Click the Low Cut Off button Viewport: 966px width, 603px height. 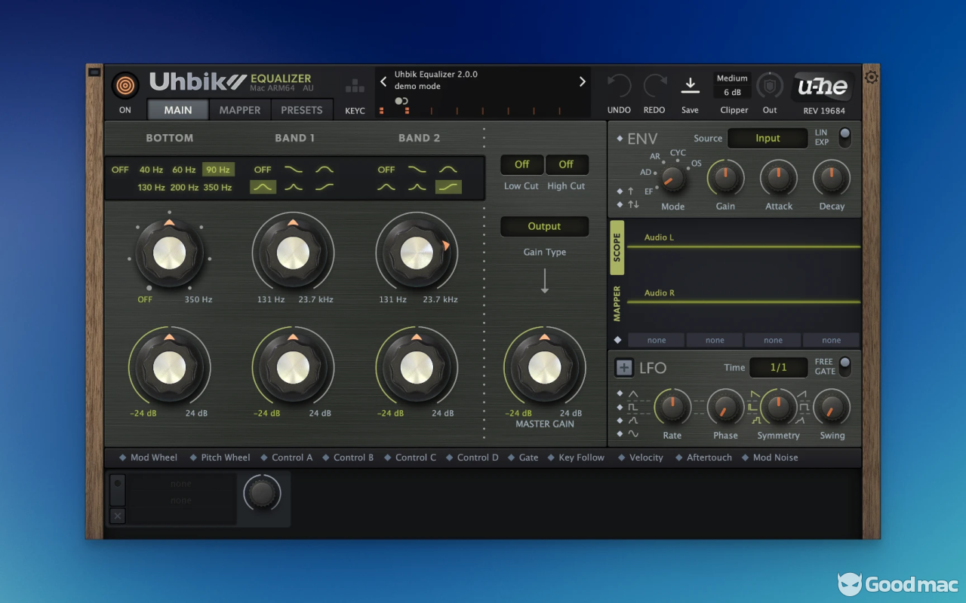pyautogui.click(x=521, y=164)
